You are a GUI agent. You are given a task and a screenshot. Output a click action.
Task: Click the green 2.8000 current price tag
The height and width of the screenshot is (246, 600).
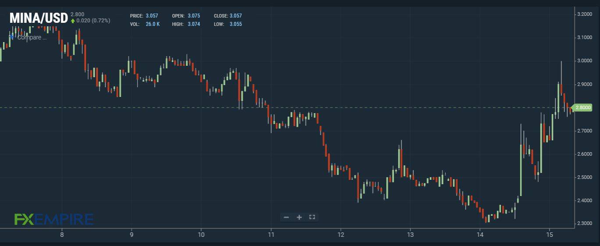coord(582,107)
